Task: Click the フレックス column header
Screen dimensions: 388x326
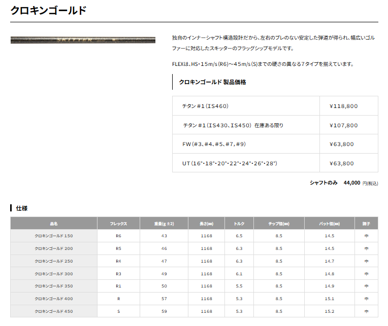Action: click(118, 224)
